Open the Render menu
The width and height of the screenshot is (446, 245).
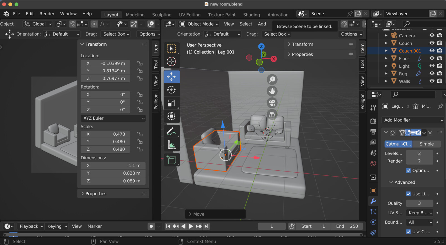click(x=47, y=14)
